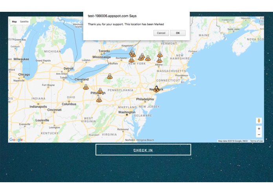
Task: Click the Mississauga city label
Action: point(101,57)
